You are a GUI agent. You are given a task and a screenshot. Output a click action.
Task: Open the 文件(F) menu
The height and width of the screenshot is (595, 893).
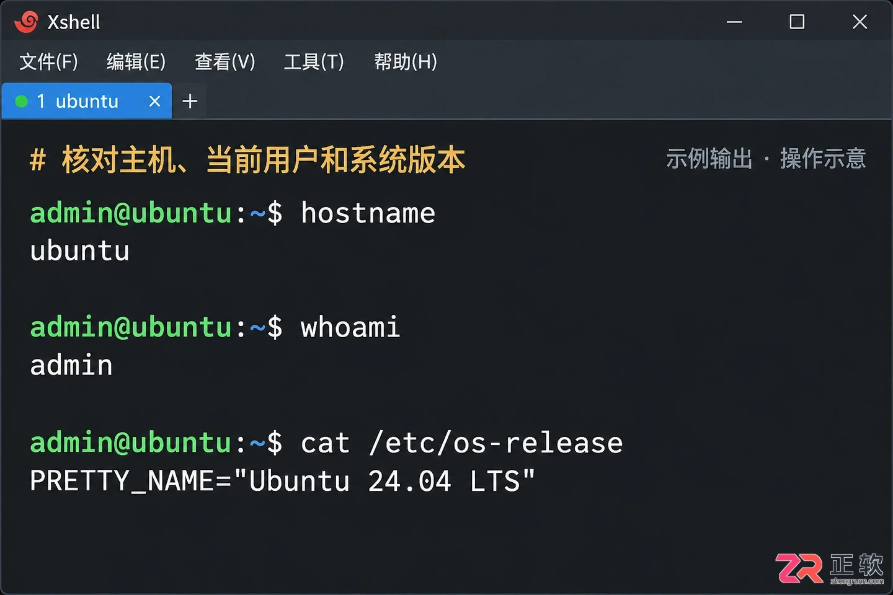pos(49,61)
